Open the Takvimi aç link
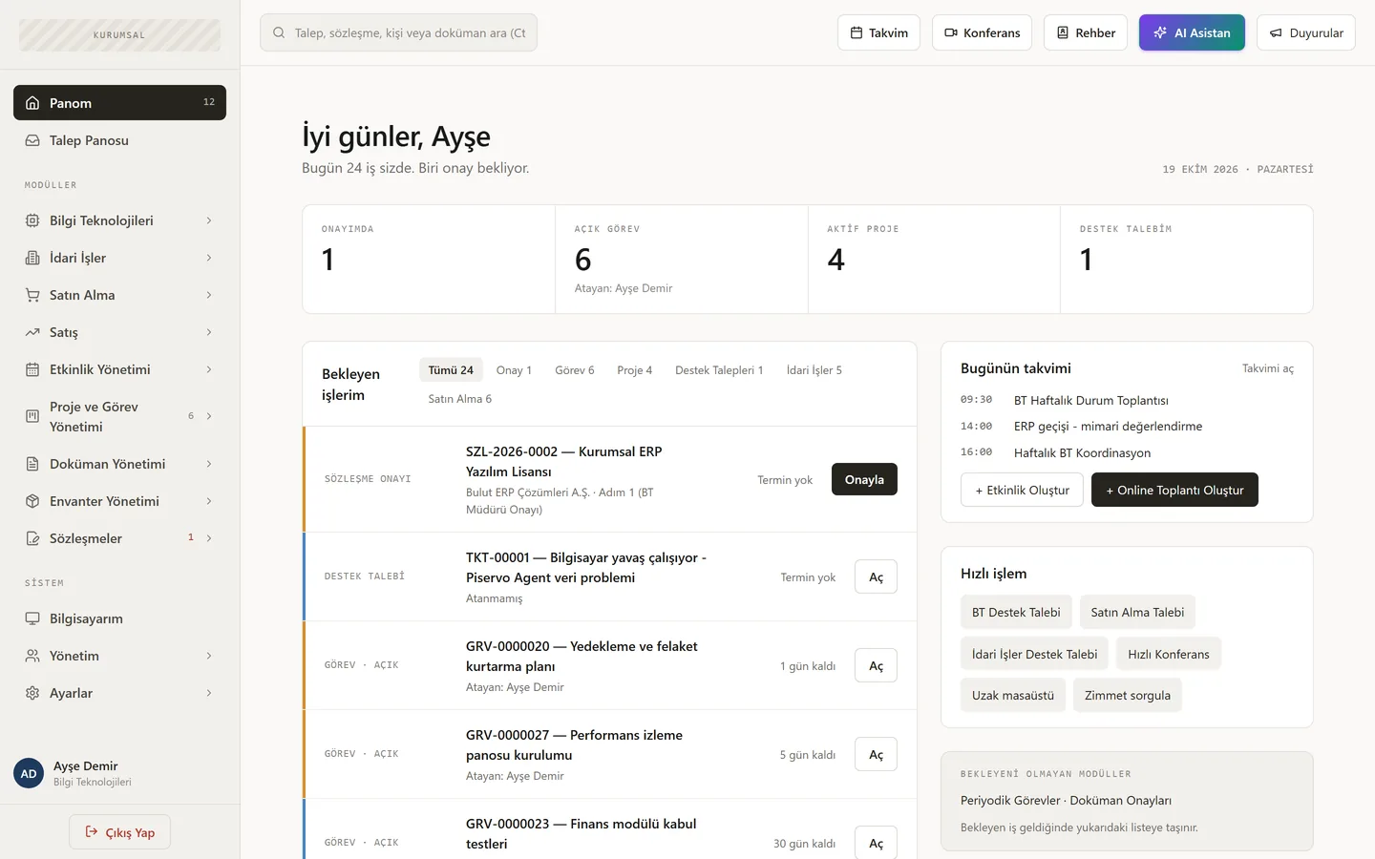The image size is (1375, 859). click(x=1268, y=368)
